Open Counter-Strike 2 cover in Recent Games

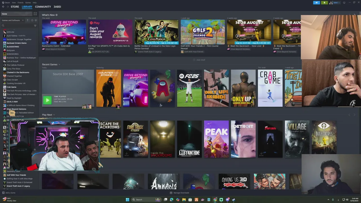pyautogui.click(x=109, y=88)
